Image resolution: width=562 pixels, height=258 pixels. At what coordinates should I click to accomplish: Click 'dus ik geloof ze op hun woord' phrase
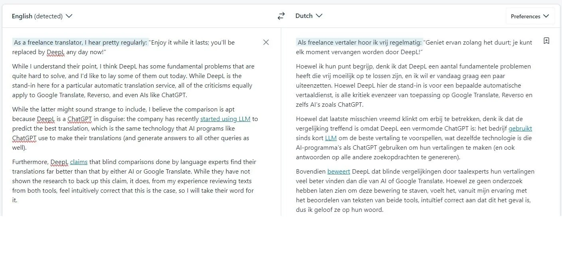(339, 209)
